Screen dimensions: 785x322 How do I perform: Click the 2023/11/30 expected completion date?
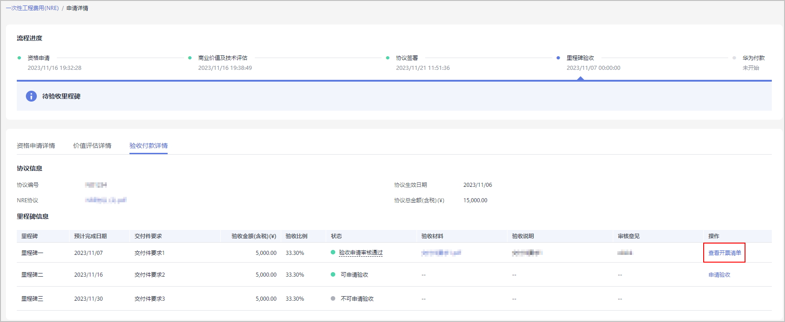tap(89, 299)
